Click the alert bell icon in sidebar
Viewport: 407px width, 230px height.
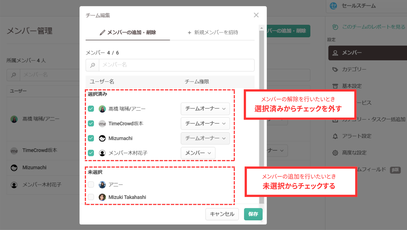(x=335, y=136)
